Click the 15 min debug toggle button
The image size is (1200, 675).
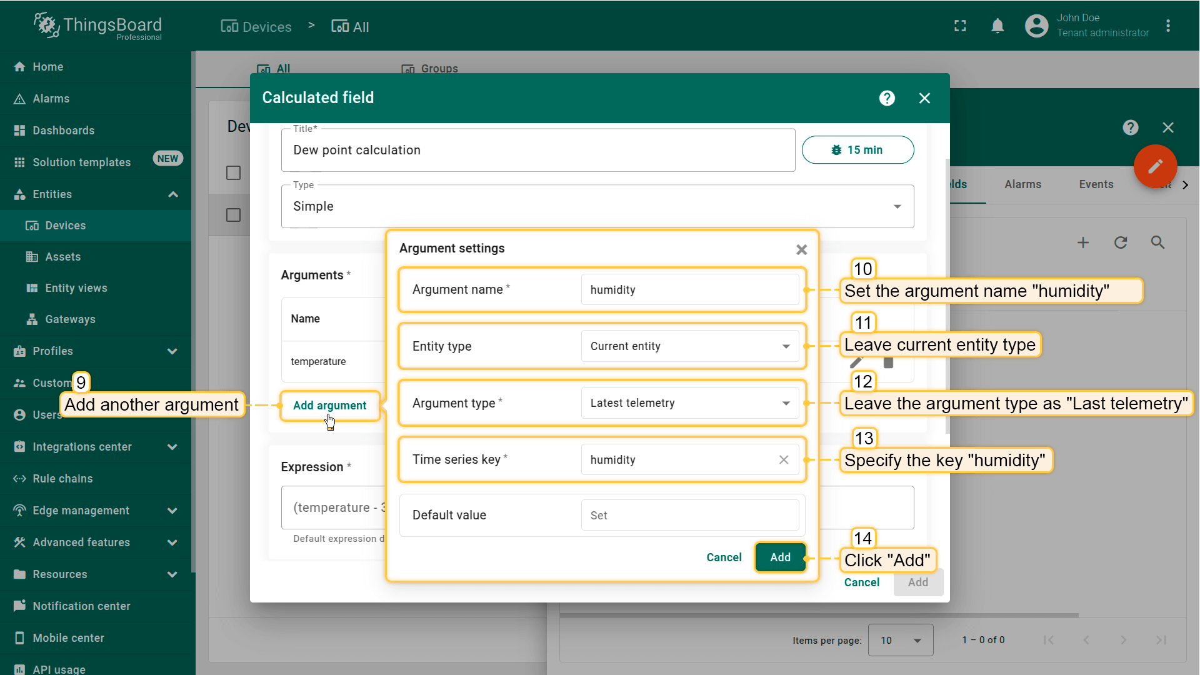point(857,150)
